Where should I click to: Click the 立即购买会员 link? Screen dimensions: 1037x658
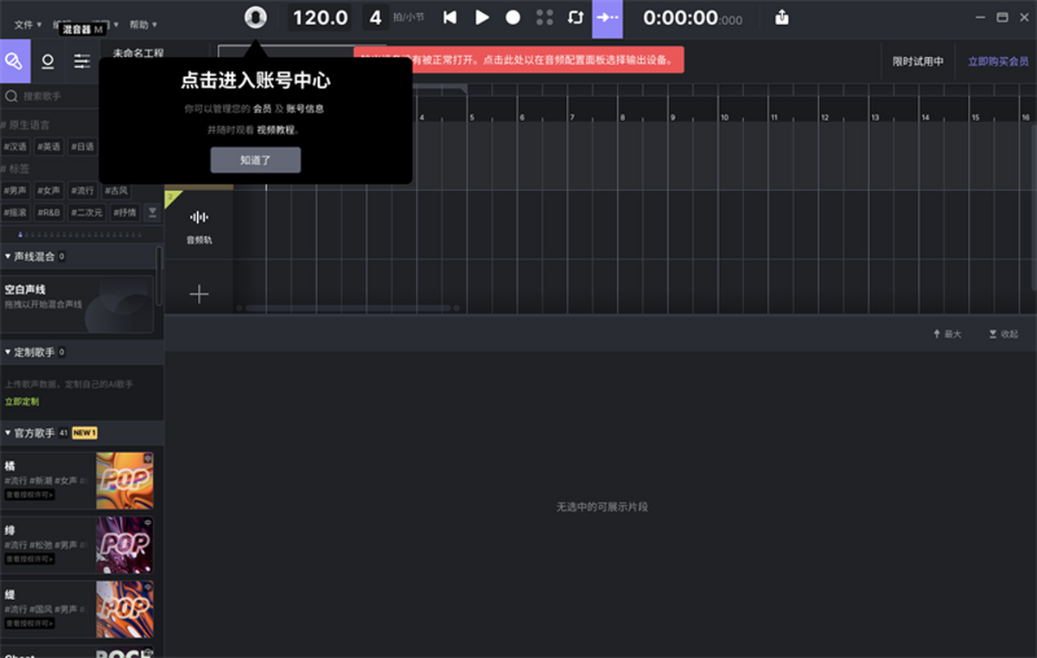pos(998,62)
